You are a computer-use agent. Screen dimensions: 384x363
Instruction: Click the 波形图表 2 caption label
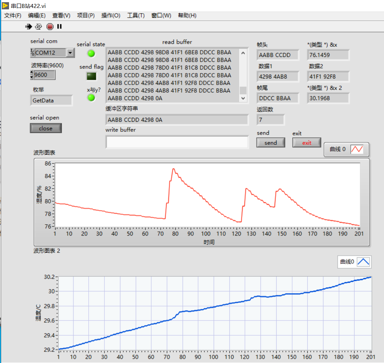(47, 251)
